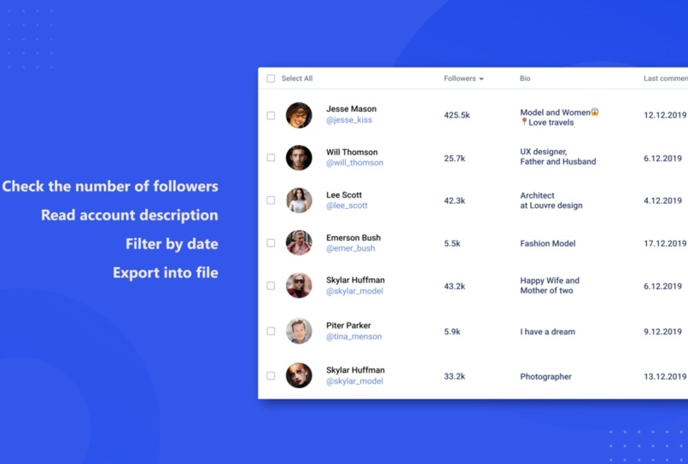
Task: Open avatar of Skylar Huffman, Photographer
Action: point(299,375)
